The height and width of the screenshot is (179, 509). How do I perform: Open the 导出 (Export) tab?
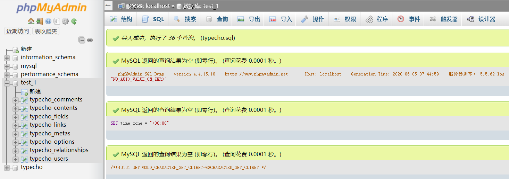coord(249,19)
